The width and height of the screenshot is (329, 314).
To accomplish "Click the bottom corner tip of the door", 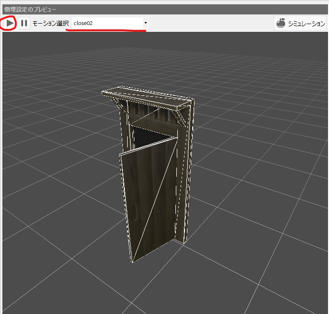I will (x=132, y=262).
